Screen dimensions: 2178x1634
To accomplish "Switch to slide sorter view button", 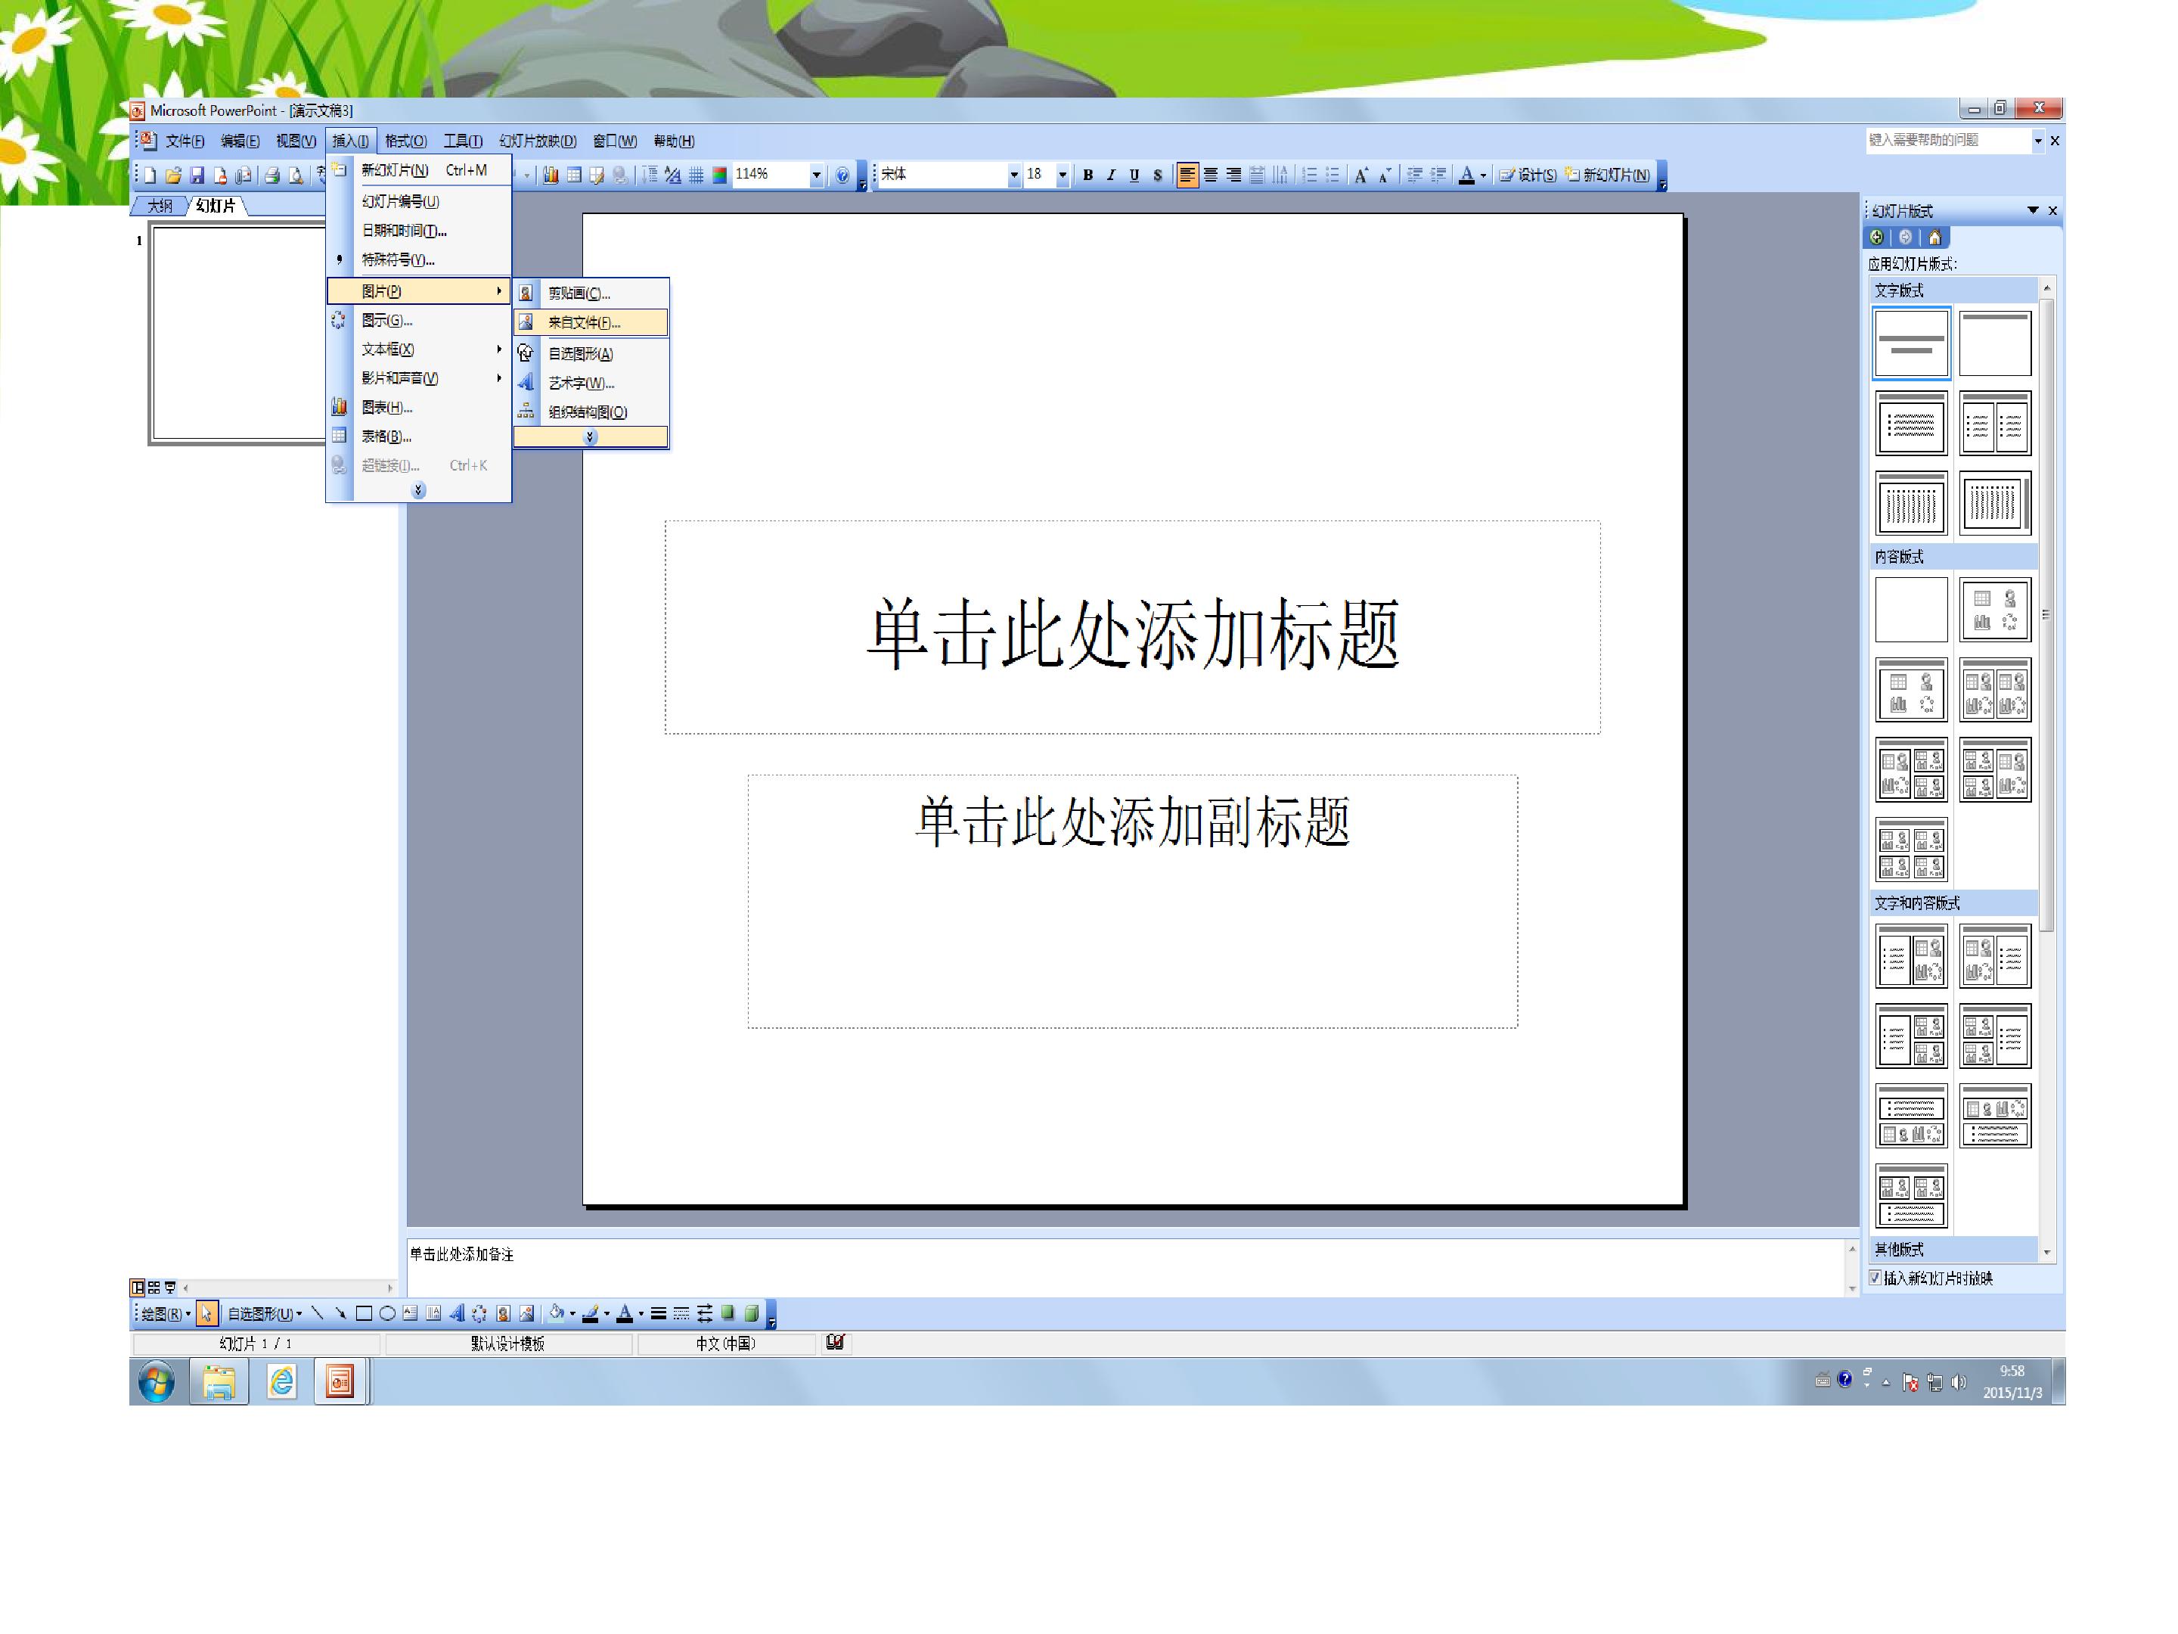I will click(154, 1288).
